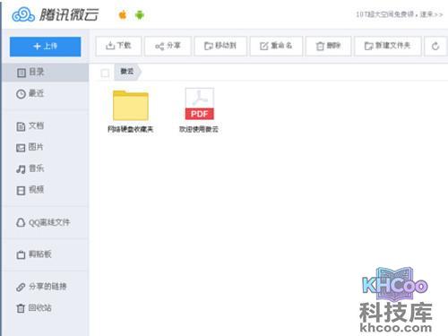This screenshot has width=448, height=336.
Task: Click the 下载 download button
Action: click(118, 46)
